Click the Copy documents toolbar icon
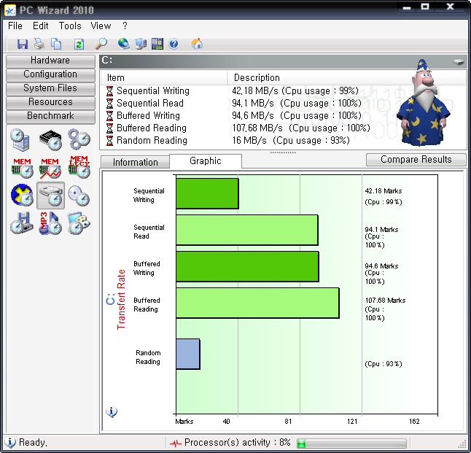Viewport: 471px width, 453px height. click(x=56, y=44)
